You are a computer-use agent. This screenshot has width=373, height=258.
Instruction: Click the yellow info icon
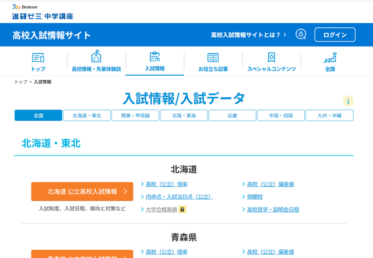(x=348, y=101)
